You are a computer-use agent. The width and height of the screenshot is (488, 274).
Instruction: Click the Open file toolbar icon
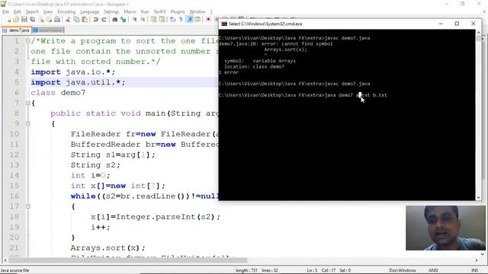[16, 20]
